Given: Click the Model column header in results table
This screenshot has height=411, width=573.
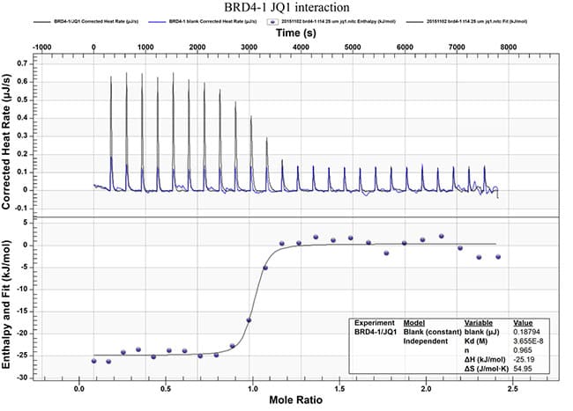Looking at the screenshot, I should pyautogui.click(x=413, y=322).
